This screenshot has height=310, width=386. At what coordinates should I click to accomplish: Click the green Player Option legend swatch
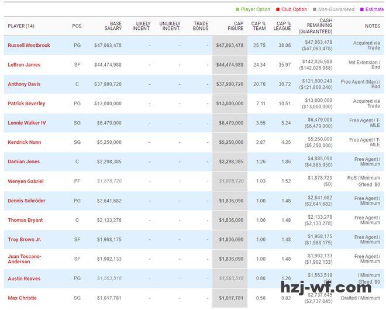237,9
